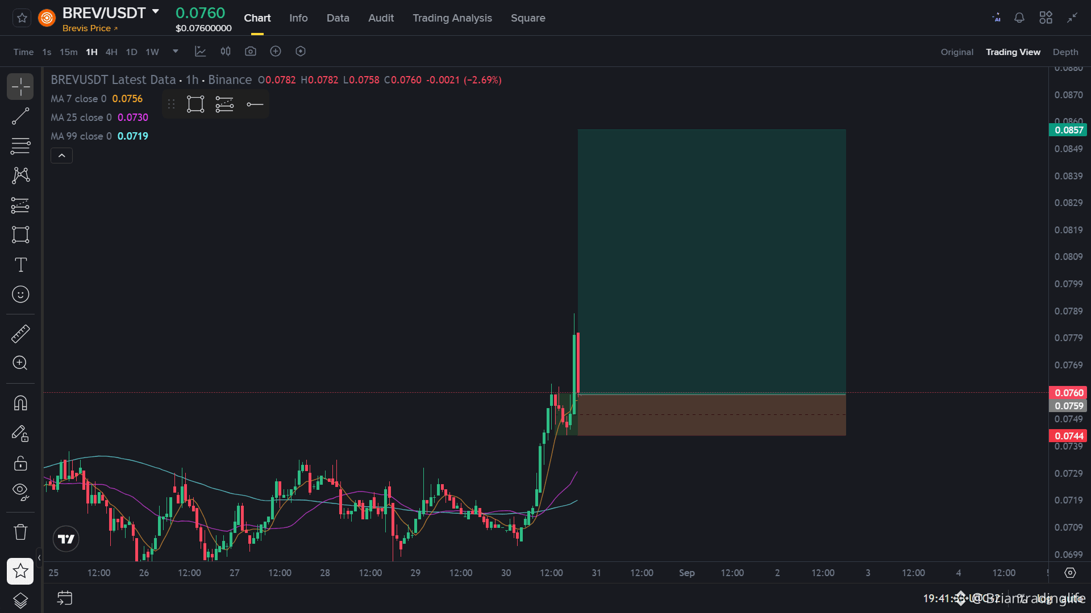Click the MA 7 close indicator legend
This screenshot has width=1091, height=613.
coord(97,99)
